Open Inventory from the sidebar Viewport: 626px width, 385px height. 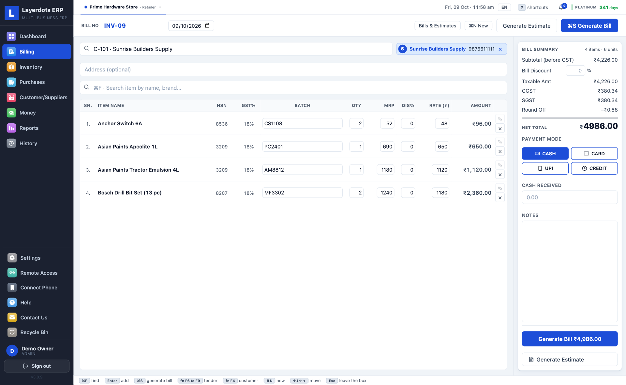point(37,67)
